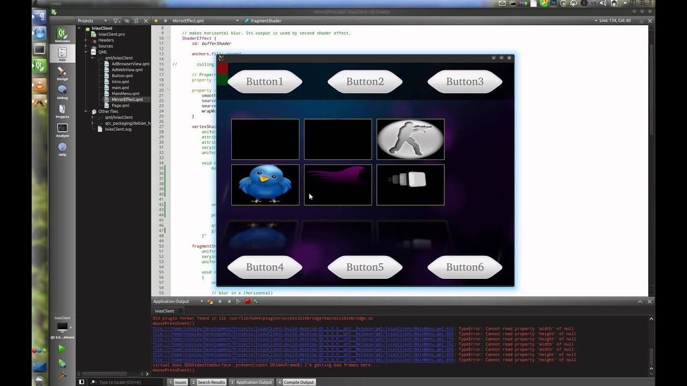Go back with the yellow arrow

[156, 21]
